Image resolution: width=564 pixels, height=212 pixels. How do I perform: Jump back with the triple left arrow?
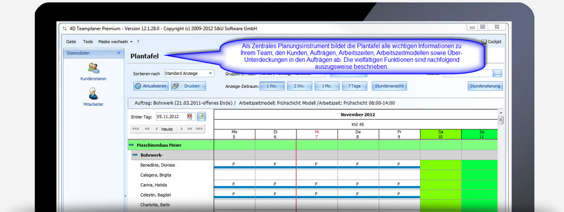(x=136, y=129)
